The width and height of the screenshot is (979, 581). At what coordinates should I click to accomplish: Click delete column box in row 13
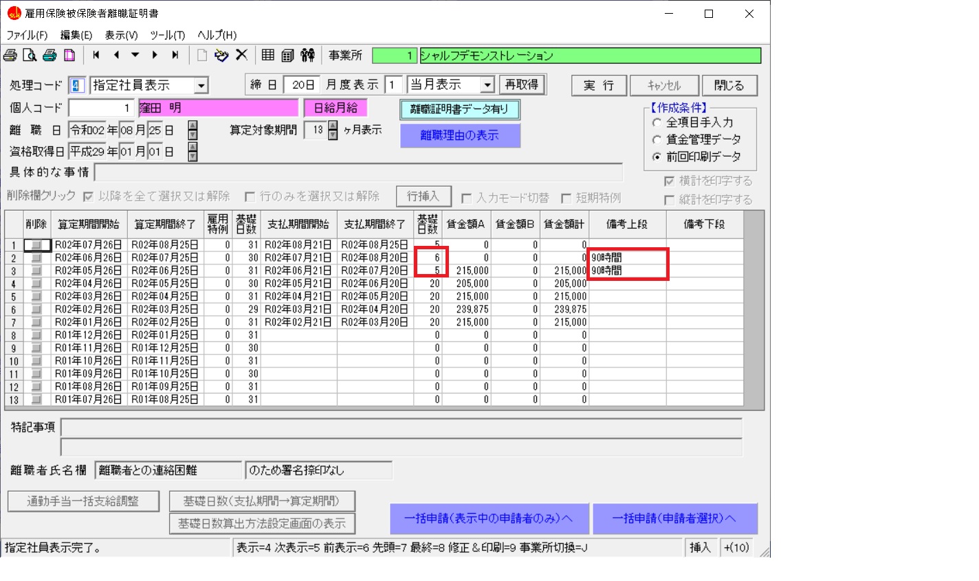point(36,400)
